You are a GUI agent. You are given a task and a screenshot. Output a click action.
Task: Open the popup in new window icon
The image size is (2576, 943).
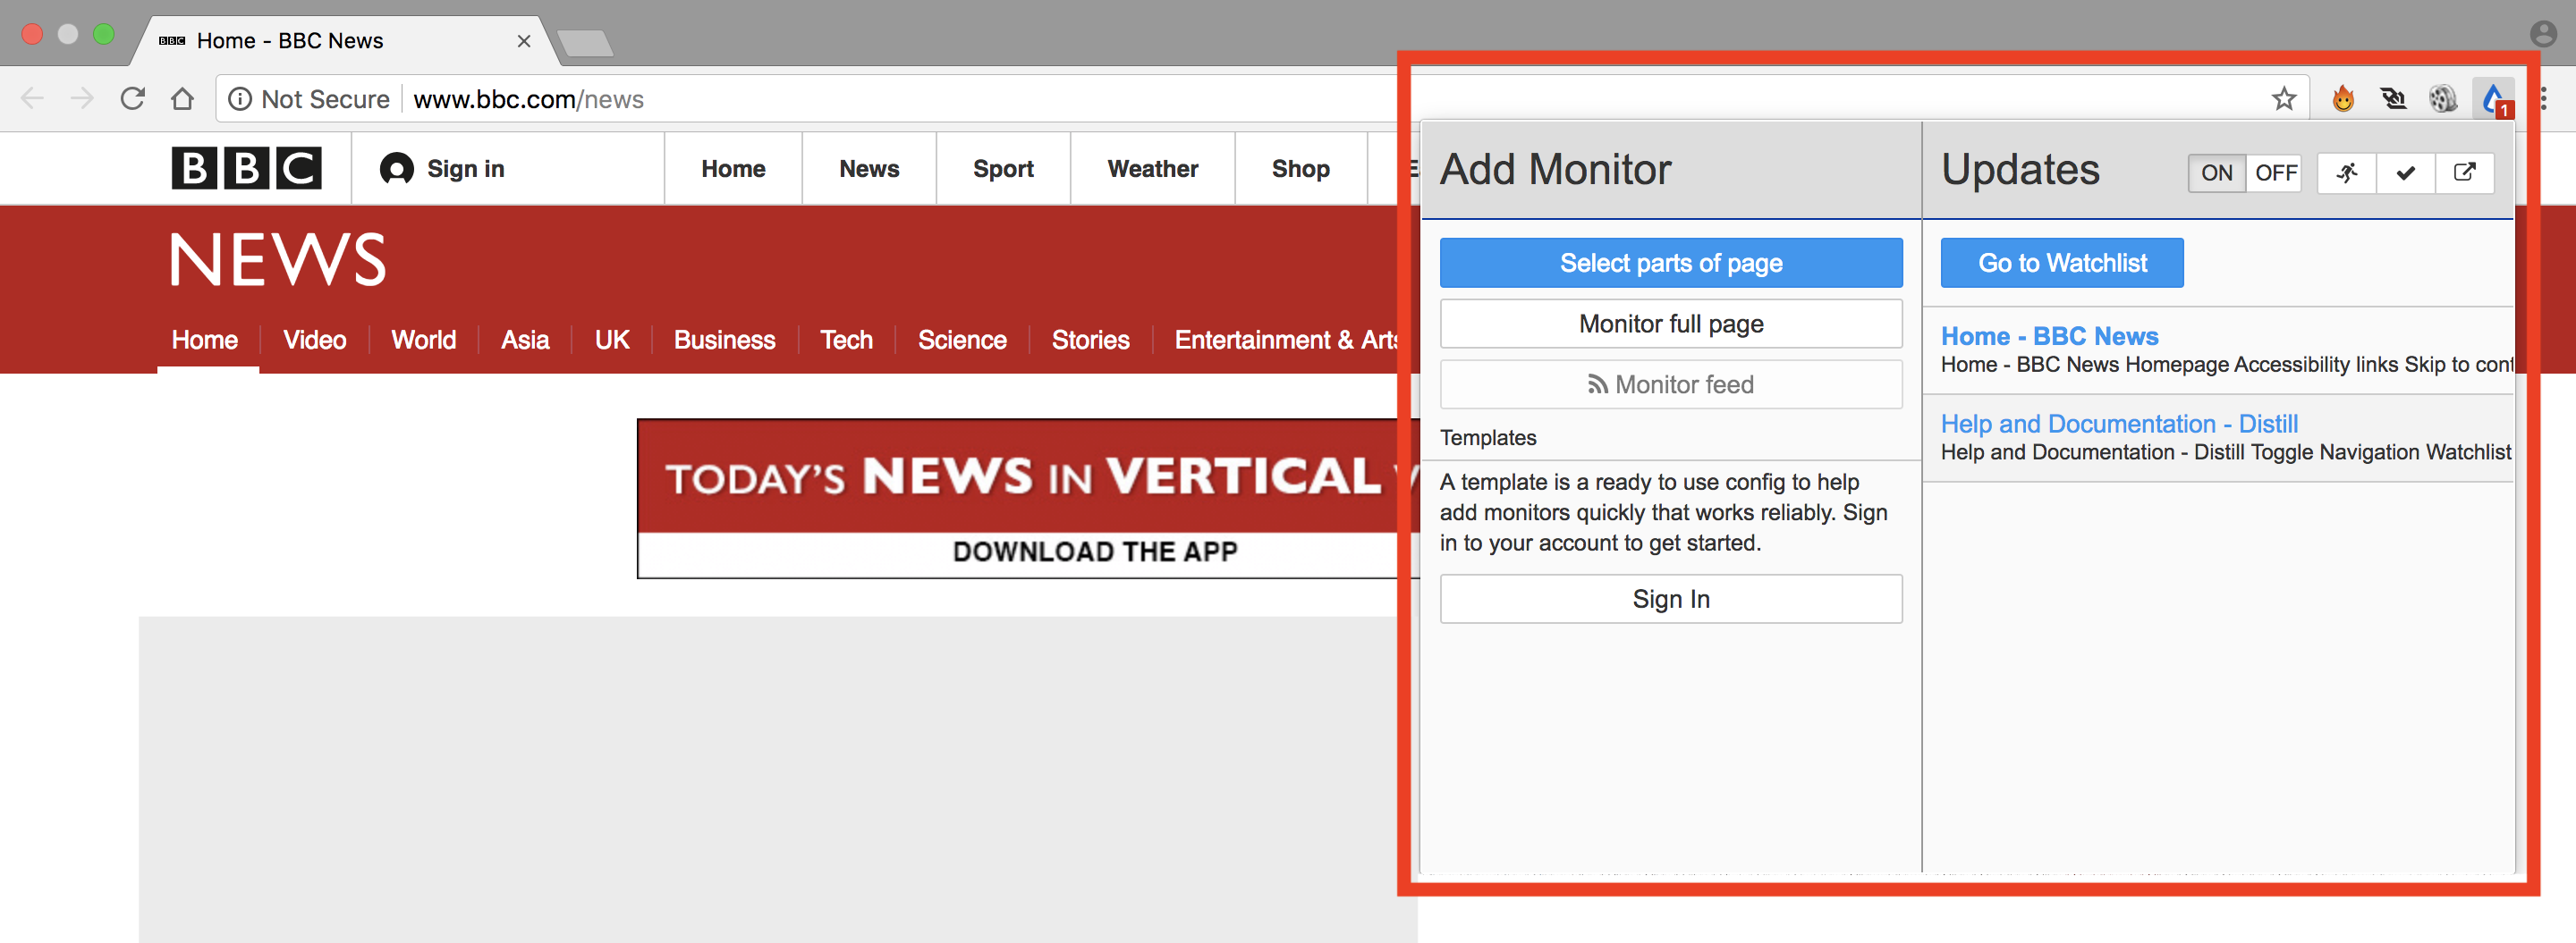point(2464,173)
